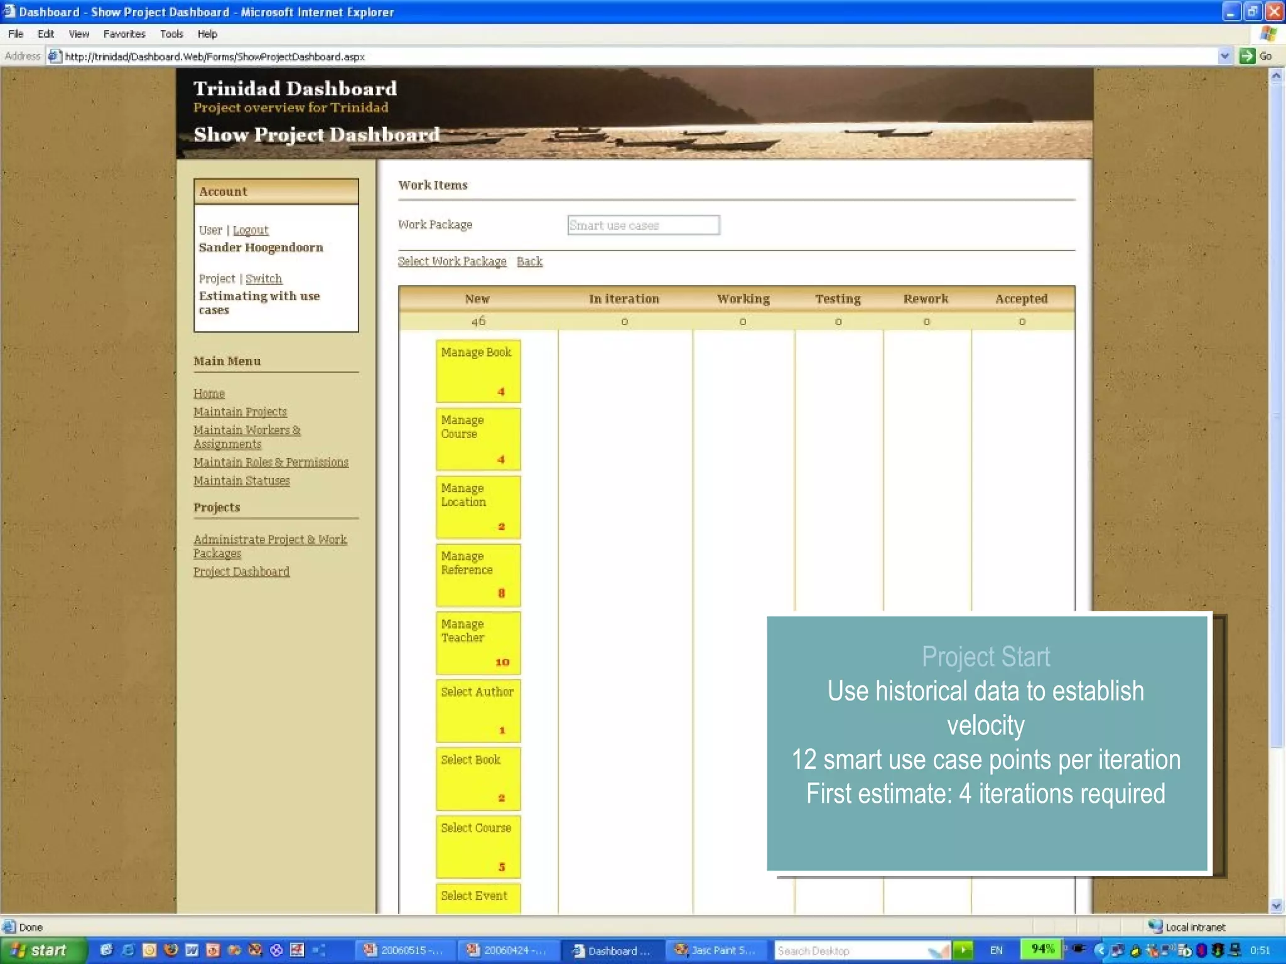Click the scroll down arrow
Image resolution: width=1286 pixels, height=964 pixels.
(1276, 905)
